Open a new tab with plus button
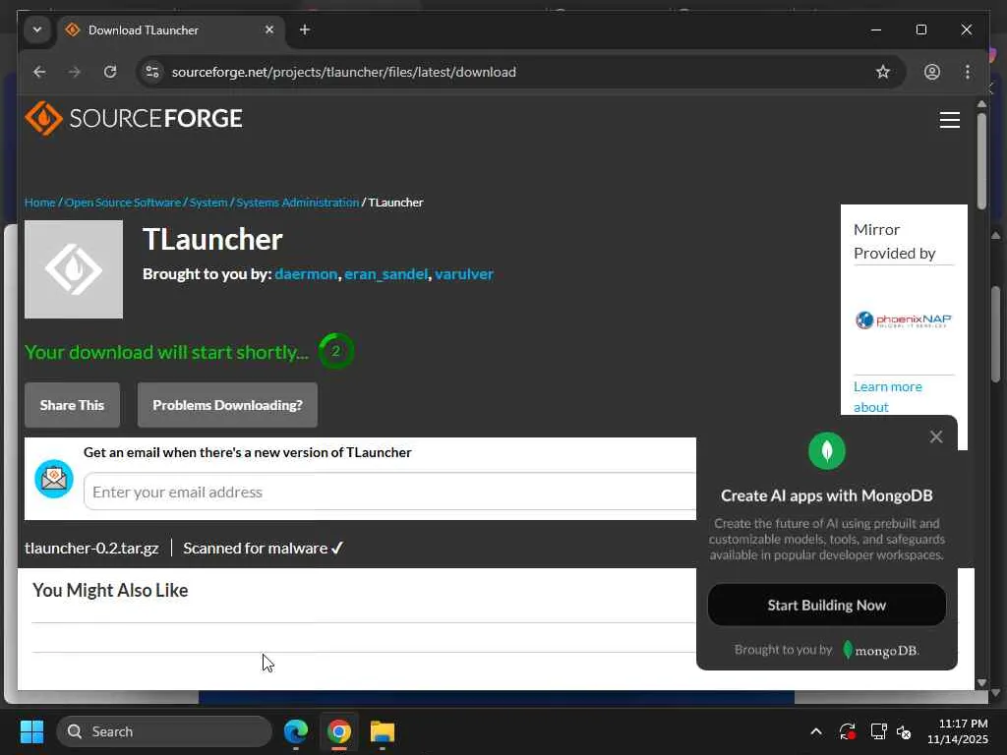 [x=305, y=29]
